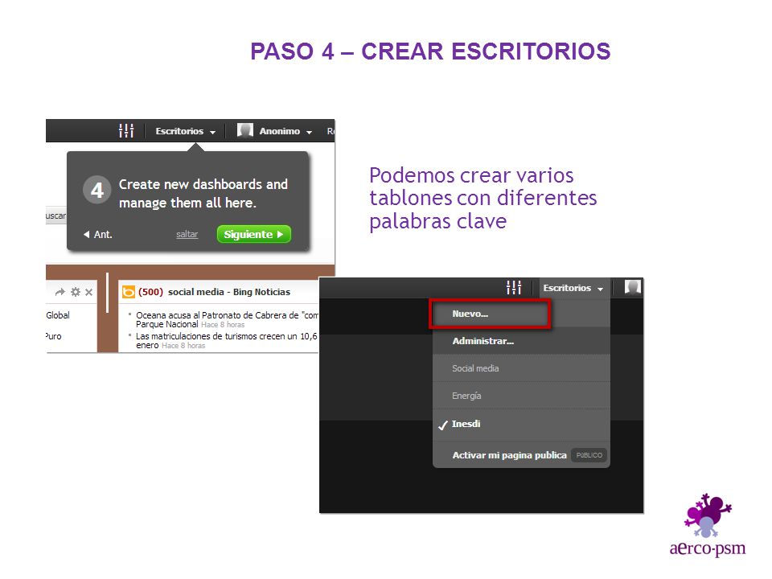
Task: Close the left widget with X icon
Action: coord(88,292)
